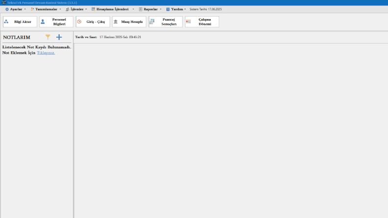Open the Ayarlar settings menu
The width and height of the screenshot is (388, 218).
point(15,9)
